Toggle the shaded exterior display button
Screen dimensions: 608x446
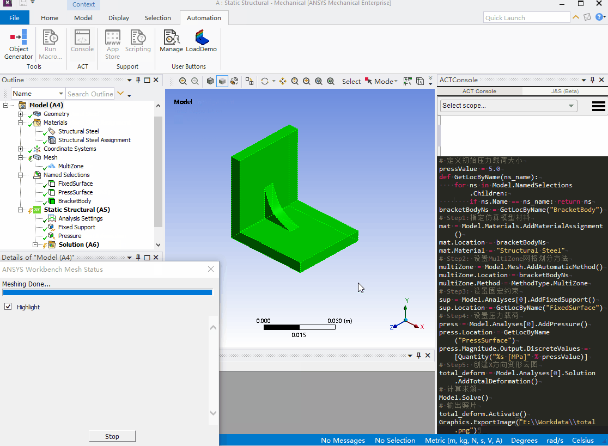point(222,81)
